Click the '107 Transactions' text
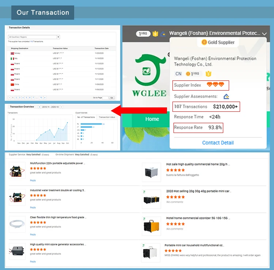The image size is (274, 270). (x=190, y=106)
